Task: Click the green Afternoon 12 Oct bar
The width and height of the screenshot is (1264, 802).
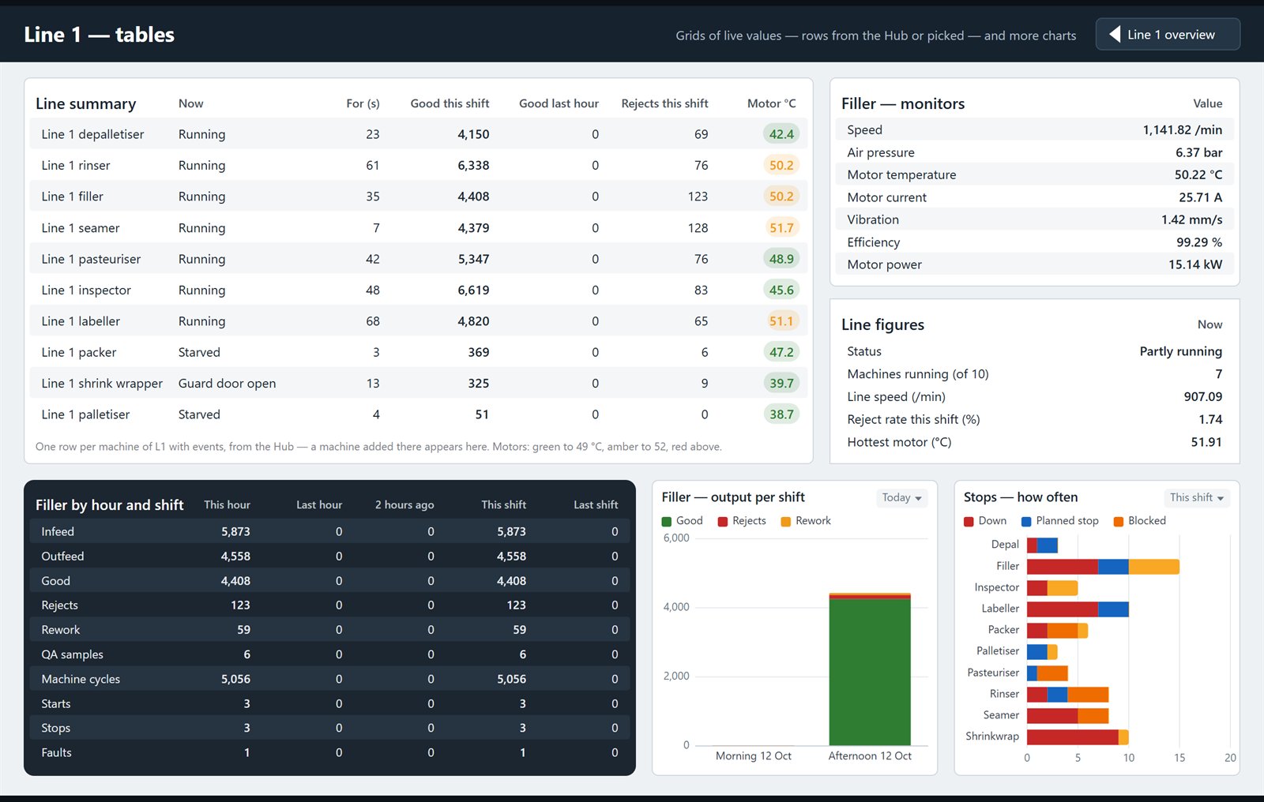Action: [870, 671]
